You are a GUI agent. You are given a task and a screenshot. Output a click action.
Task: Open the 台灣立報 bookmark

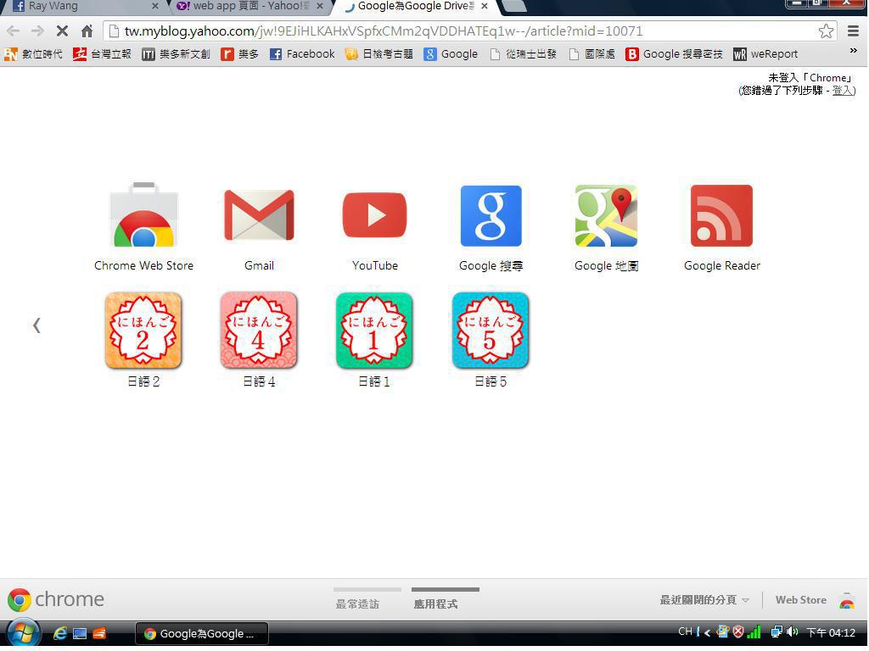pos(103,53)
